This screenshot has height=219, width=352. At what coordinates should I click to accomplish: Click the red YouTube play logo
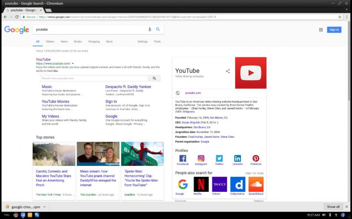click(251, 73)
